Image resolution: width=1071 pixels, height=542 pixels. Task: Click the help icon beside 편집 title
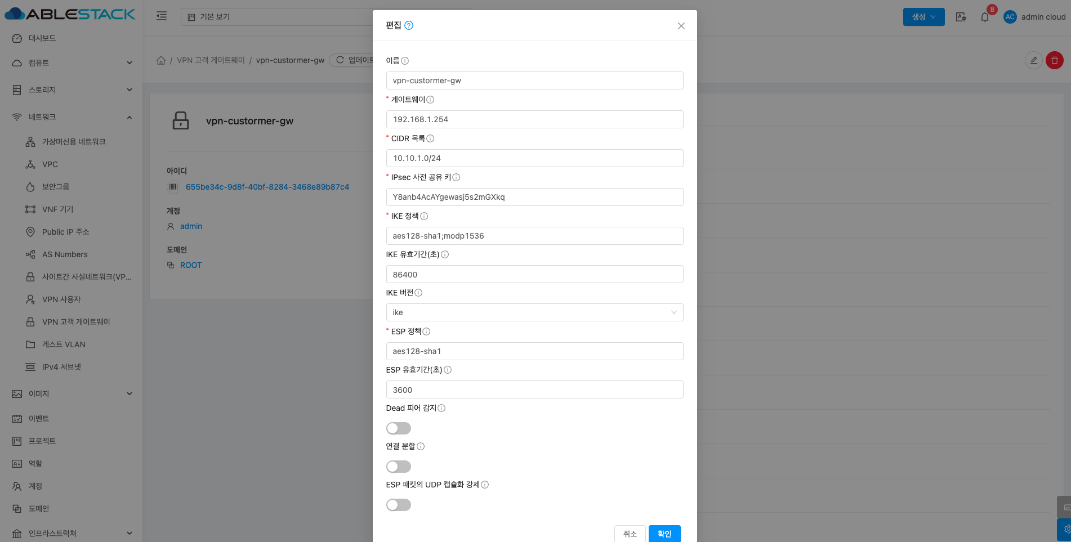[409, 25]
